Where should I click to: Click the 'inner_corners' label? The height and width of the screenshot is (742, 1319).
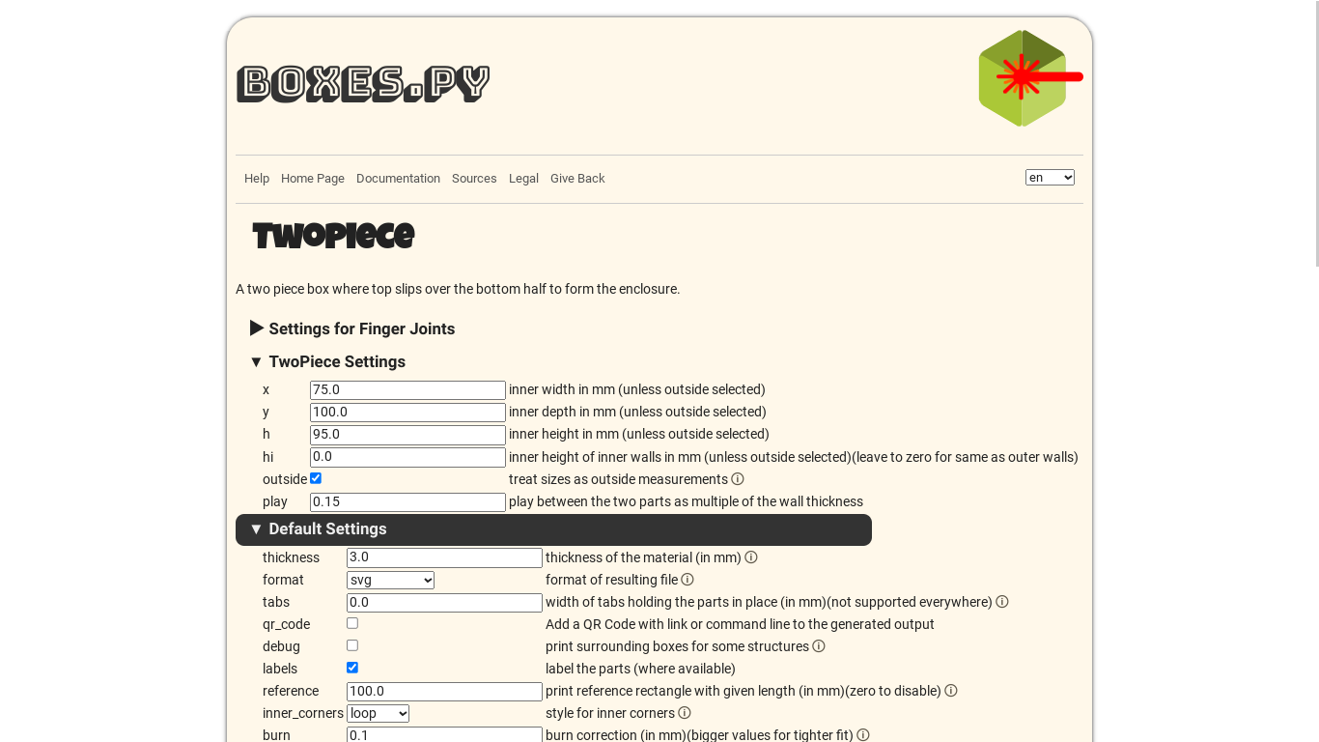click(x=302, y=713)
